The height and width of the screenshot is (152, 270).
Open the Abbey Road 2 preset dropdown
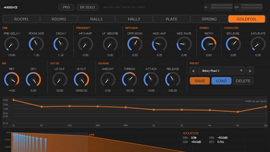tap(222, 71)
